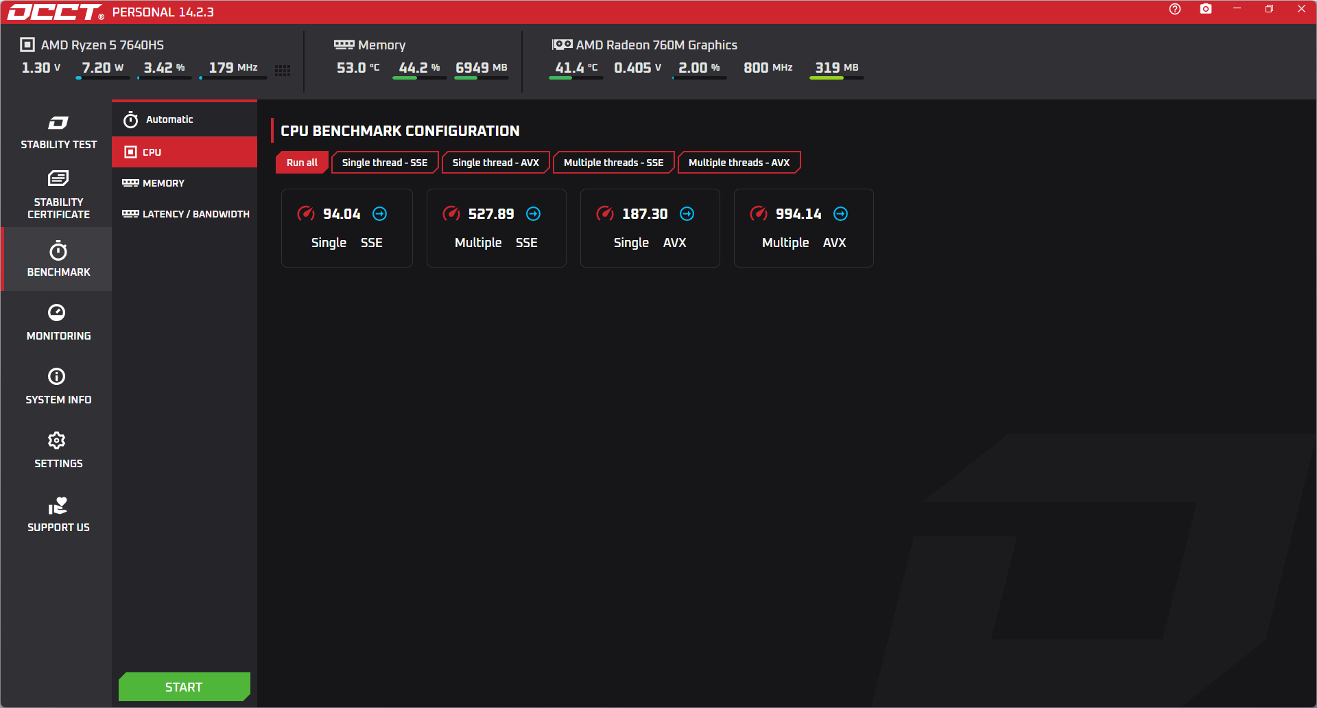The height and width of the screenshot is (708, 1317).
Task: Click the gauge icon beside 527.89
Action: pos(451,213)
